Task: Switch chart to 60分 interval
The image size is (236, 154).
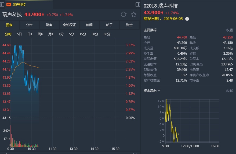Action: pos(107,34)
